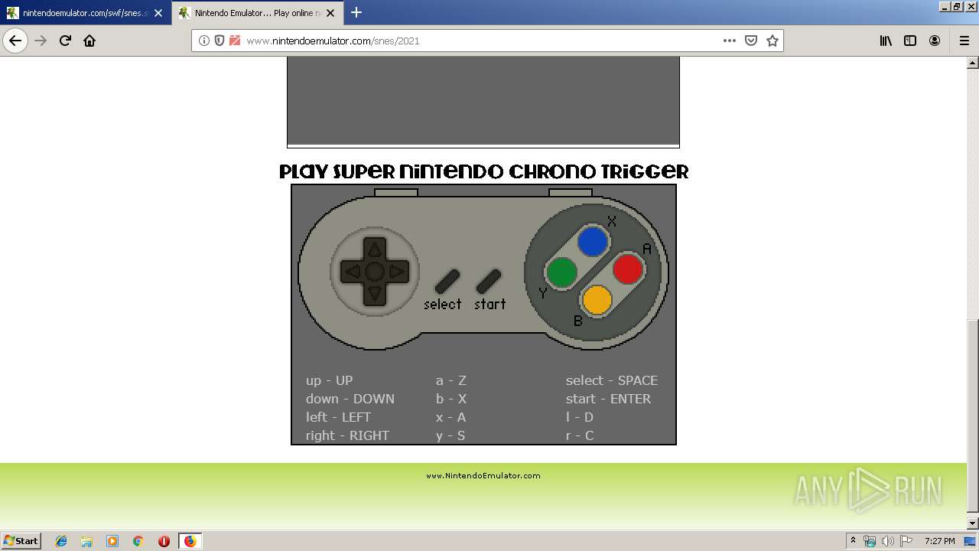
Task: Click the 7:27 PM system clock
Action: pos(939,541)
